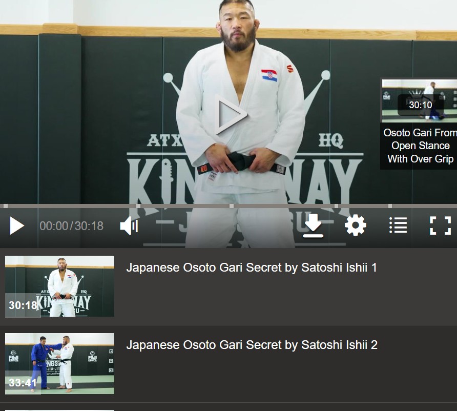Screen dimensions: 457x411
Task: Play 'Japanese Osoto Gari Secret by Satoshi Ishii 2'
Action: [x=252, y=345]
